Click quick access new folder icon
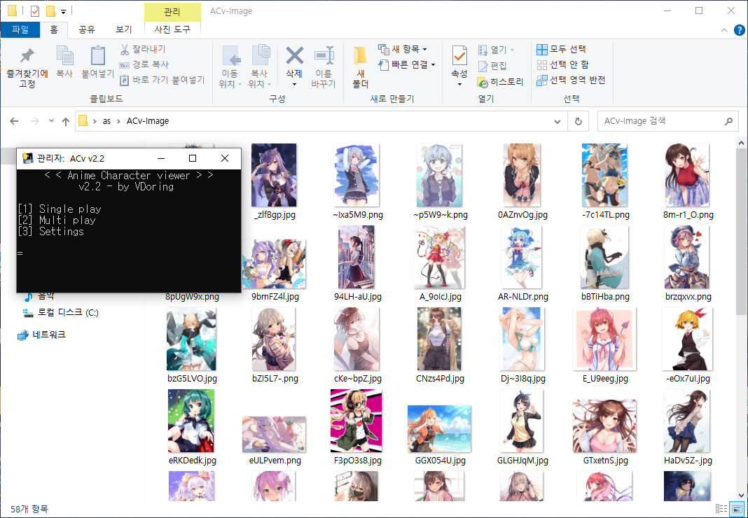 [50, 10]
